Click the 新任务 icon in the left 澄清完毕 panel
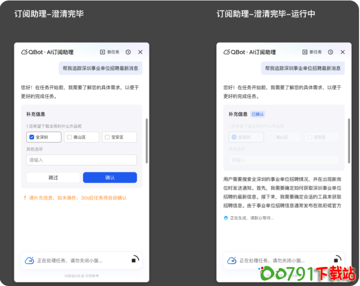This screenshot has height=286, width=360. (x=103, y=52)
